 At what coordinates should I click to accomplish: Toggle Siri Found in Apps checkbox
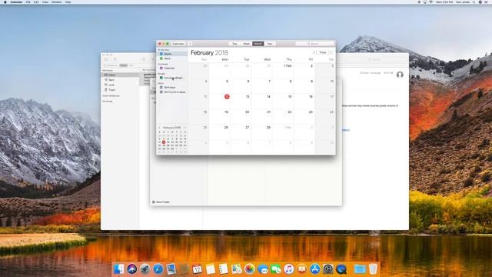pyautogui.click(x=161, y=92)
